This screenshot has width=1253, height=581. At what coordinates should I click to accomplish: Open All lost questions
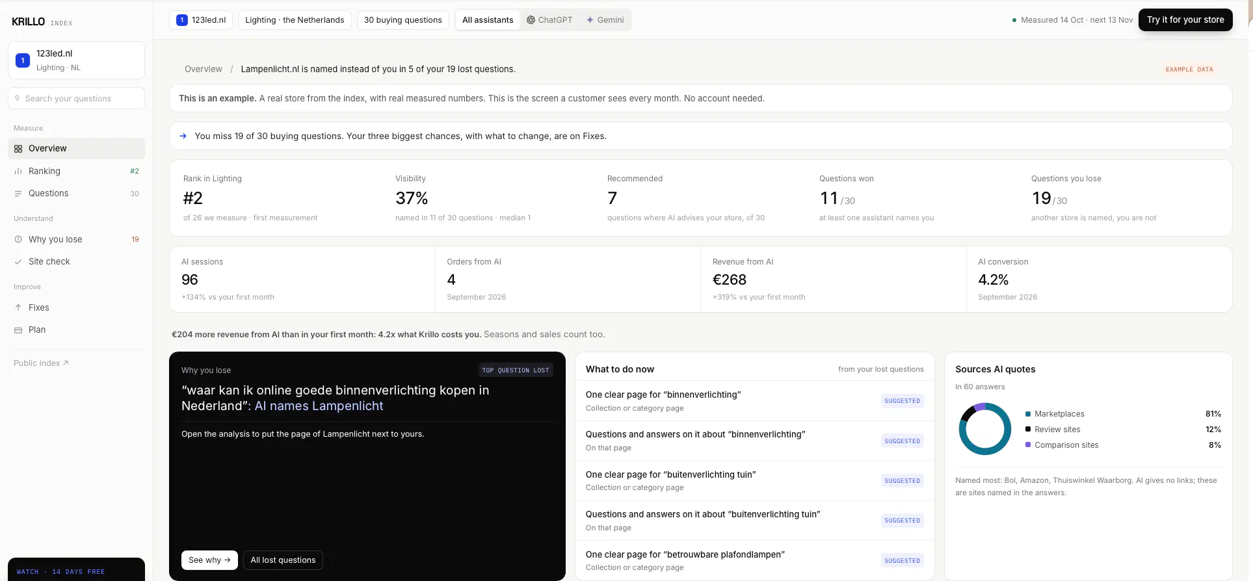[x=283, y=560]
